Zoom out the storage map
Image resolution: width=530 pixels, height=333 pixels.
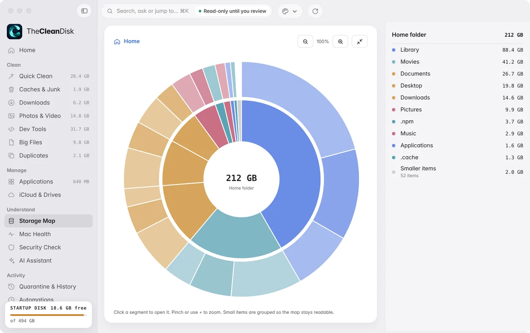[x=305, y=41]
